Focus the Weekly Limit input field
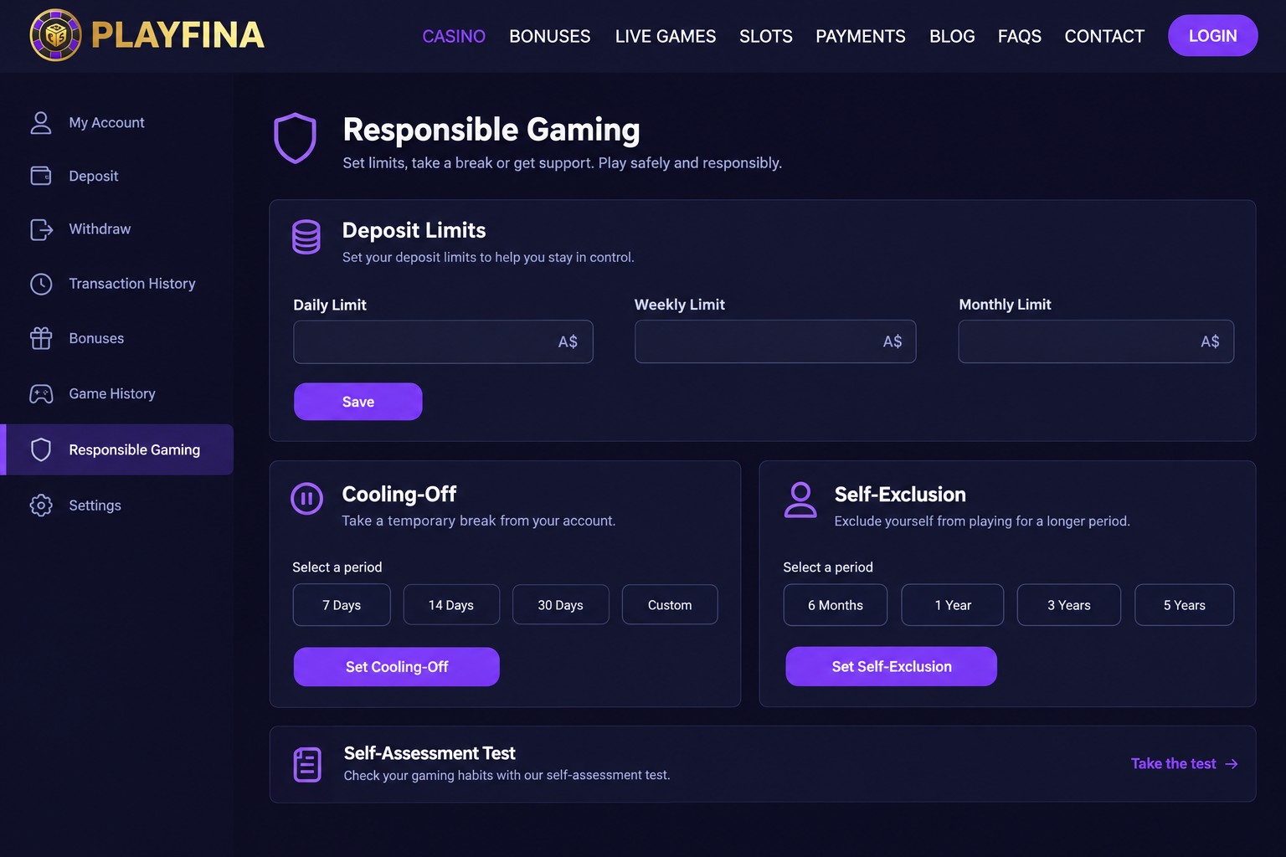This screenshot has width=1286, height=857. click(775, 341)
